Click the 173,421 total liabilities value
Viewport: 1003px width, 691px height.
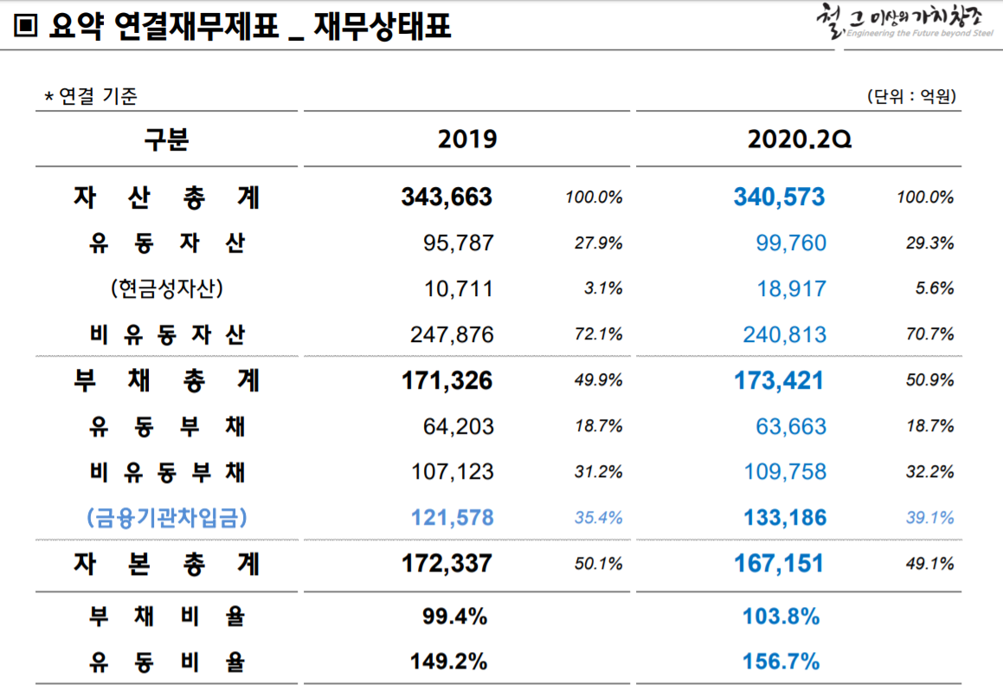click(x=779, y=381)
